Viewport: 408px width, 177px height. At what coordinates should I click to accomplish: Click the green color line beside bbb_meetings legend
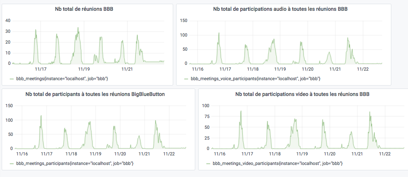coord(11,79)
